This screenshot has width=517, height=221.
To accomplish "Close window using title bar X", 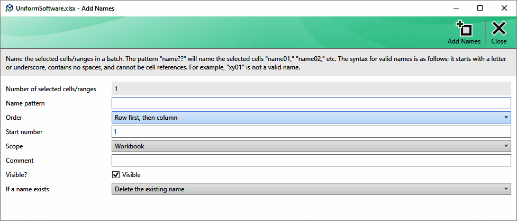I will pos(504,8).
